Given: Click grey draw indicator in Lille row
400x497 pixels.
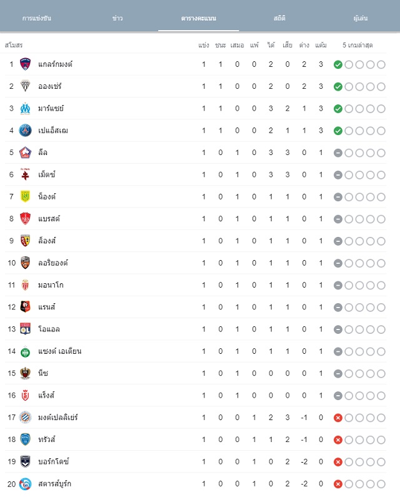Looking at the screenshot, I should point(338,153).
